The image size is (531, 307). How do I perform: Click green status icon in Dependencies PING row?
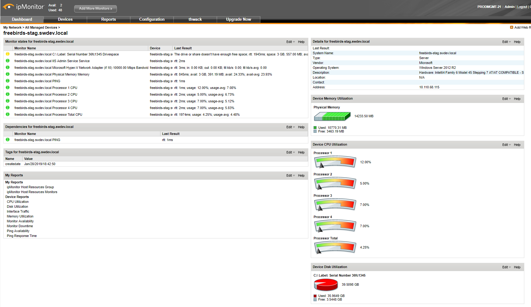[8, 140]
